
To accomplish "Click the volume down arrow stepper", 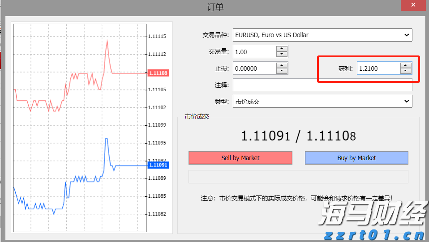I will (282, 55).
